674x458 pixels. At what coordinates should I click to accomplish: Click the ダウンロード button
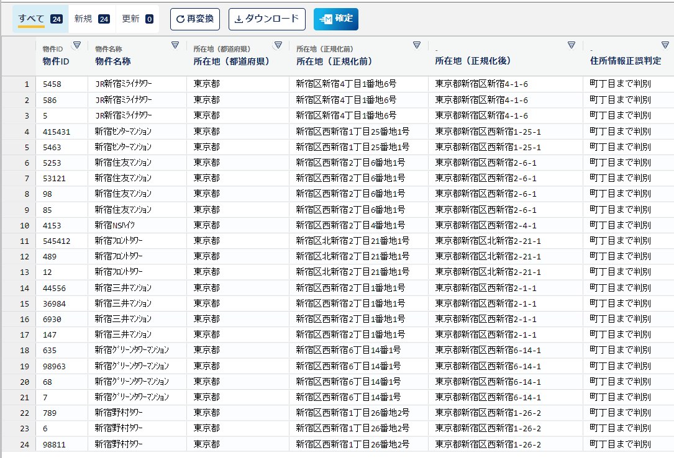pos(267,19)
